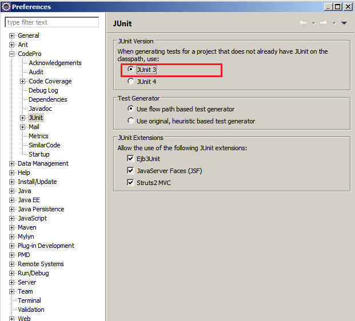The width and height of the screenshot is (355, 321).
Task: Expand the Team tree node
Action: [11, 292]
